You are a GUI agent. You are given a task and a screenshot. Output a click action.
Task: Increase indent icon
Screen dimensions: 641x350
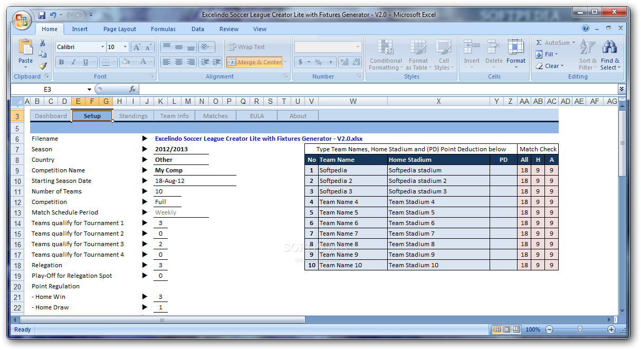[216, 62]
